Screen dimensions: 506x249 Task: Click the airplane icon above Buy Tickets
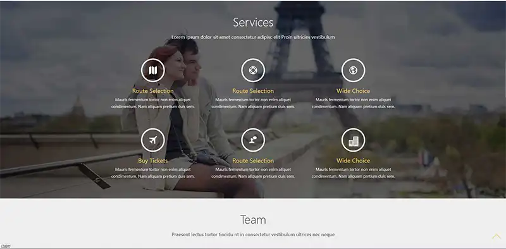pos(153,140)
